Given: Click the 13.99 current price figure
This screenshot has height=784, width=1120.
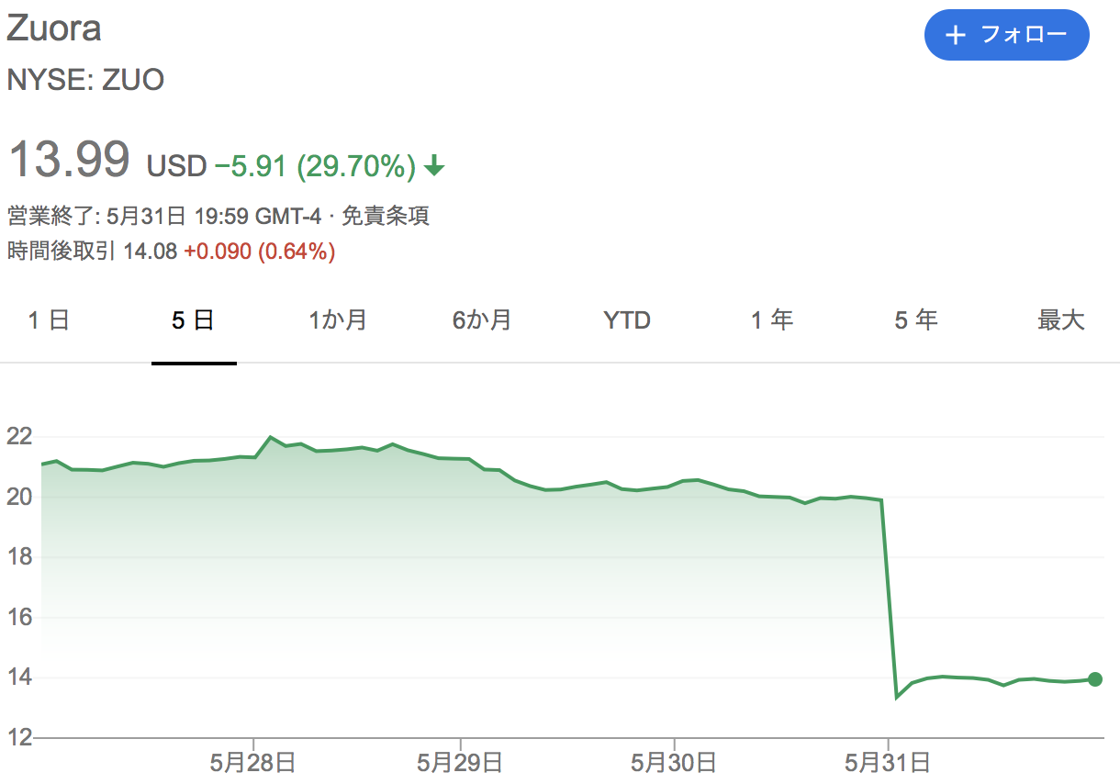Looking at the screenshot, I should (x=69, y=159).
